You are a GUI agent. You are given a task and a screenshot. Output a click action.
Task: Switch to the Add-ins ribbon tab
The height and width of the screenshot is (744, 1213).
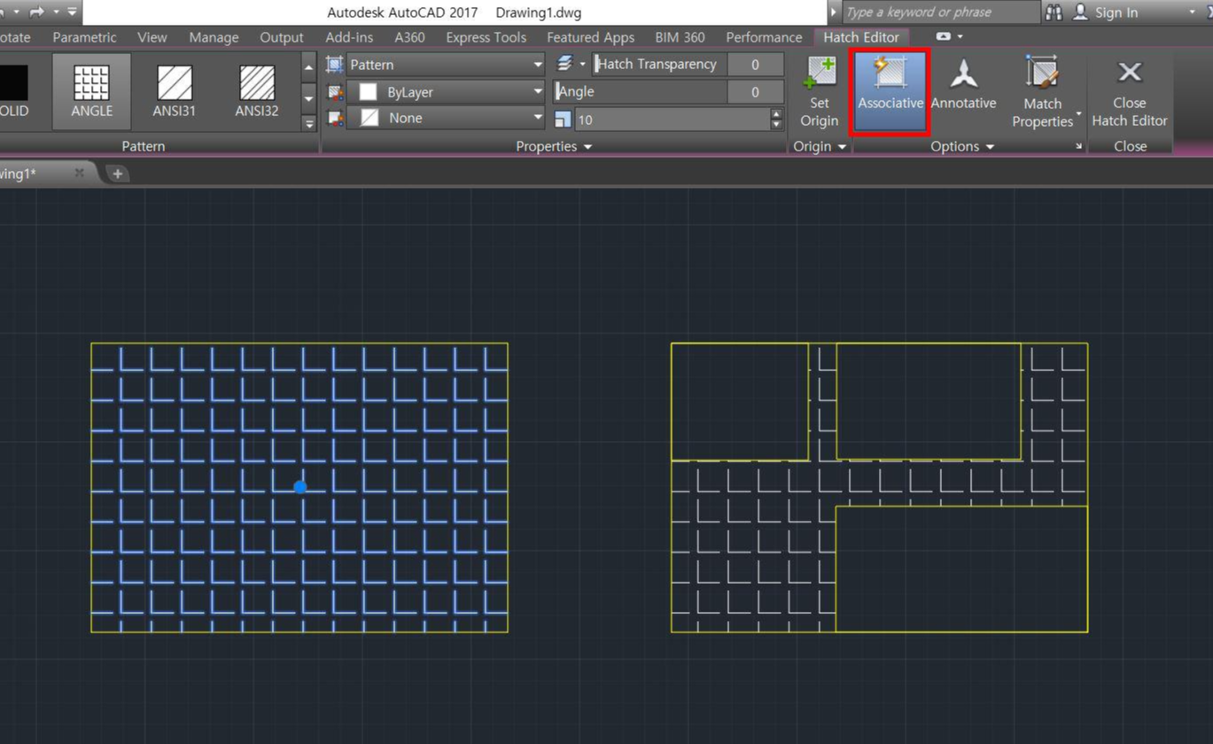tap(349, 37)
